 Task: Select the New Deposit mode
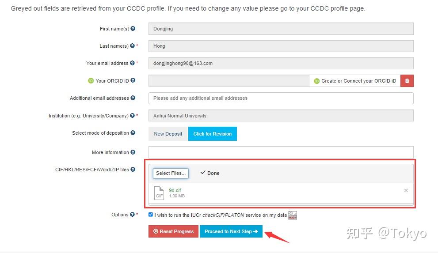(x=168, y=134)
